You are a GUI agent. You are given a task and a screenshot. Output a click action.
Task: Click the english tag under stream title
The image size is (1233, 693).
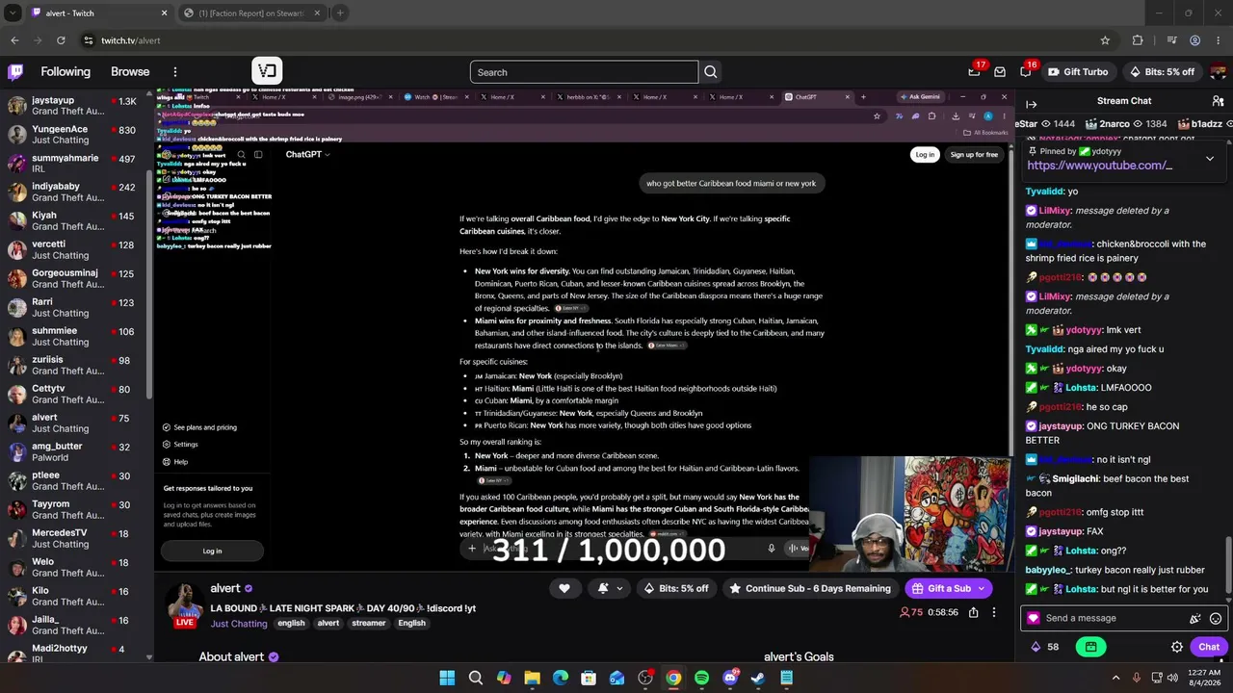point(291,624)
